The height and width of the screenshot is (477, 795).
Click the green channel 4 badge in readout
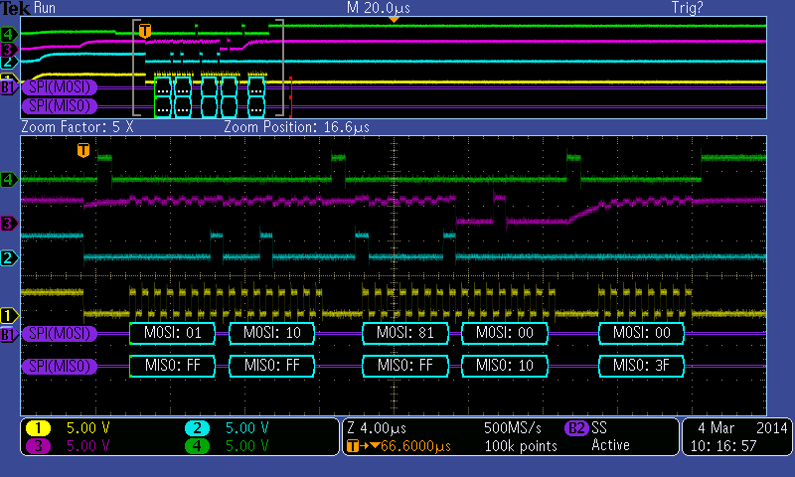(x=197, y=446)
